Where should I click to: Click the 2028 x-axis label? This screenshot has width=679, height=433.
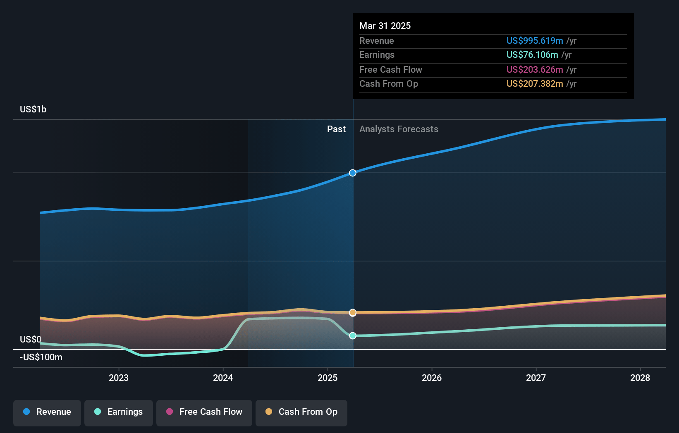point(640,378)
